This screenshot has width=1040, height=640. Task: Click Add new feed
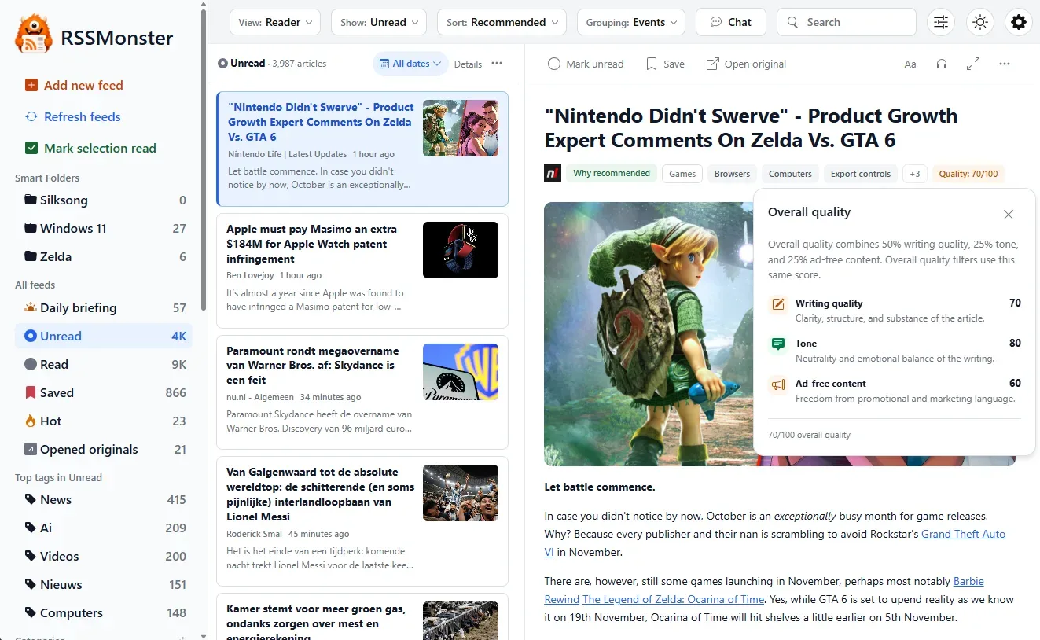coord(75,85)
